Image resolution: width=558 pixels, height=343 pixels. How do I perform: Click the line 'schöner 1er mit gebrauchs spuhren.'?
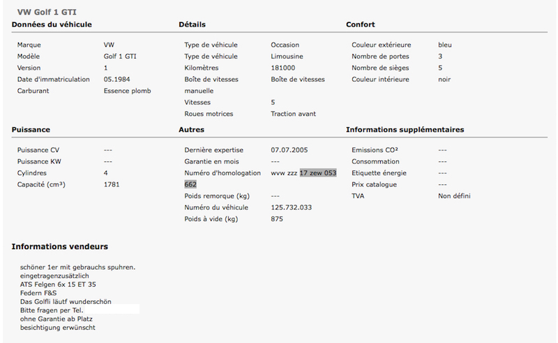(77, 267)
